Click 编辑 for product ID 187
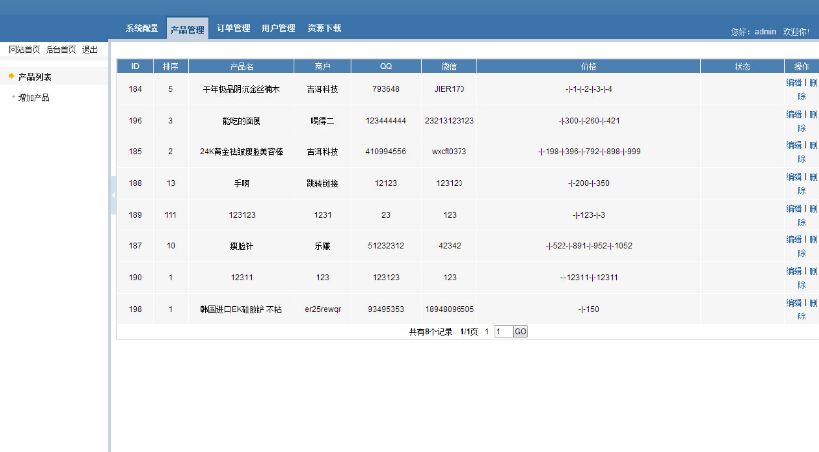 tap(793, 240)
